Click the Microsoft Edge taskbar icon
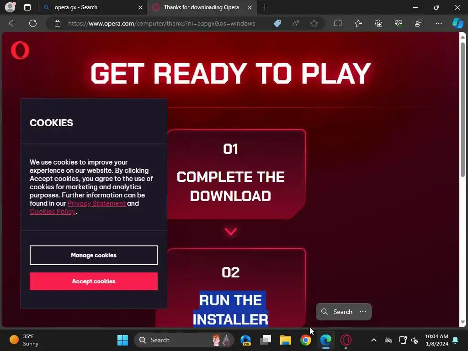 (325, 340)
